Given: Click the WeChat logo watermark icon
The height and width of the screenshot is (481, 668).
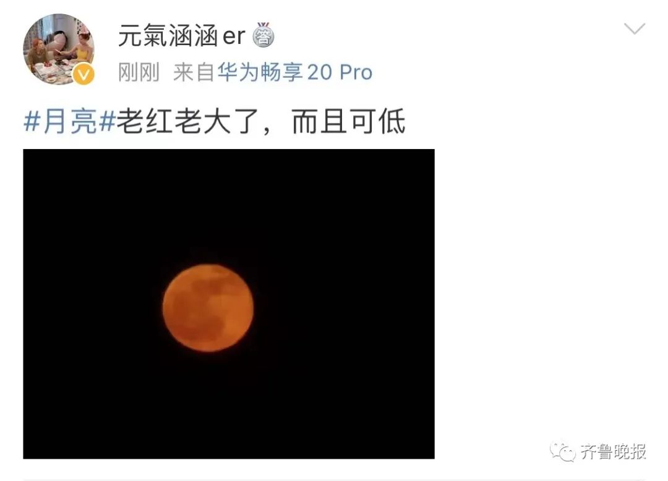Looking at the screenshot, I should click(562, 451).
